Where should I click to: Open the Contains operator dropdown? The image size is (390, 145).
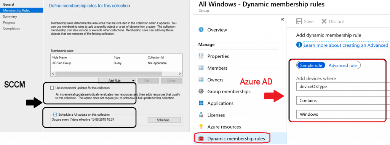[343, 100]
